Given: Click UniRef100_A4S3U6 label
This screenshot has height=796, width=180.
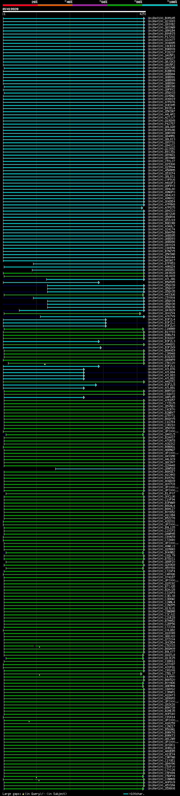Looking at the screenshot, I should [x=161, y=295].
